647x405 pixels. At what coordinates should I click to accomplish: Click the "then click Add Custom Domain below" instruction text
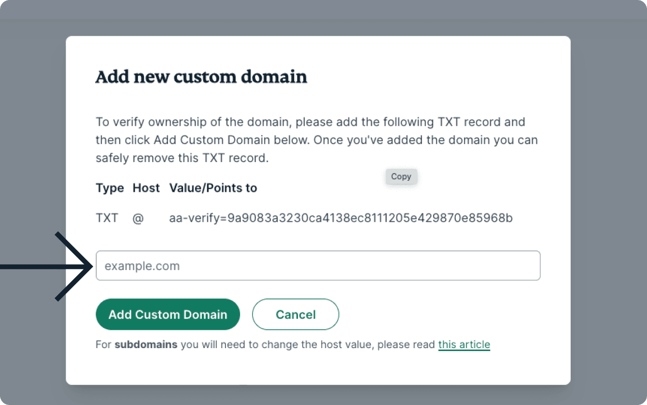203,140
